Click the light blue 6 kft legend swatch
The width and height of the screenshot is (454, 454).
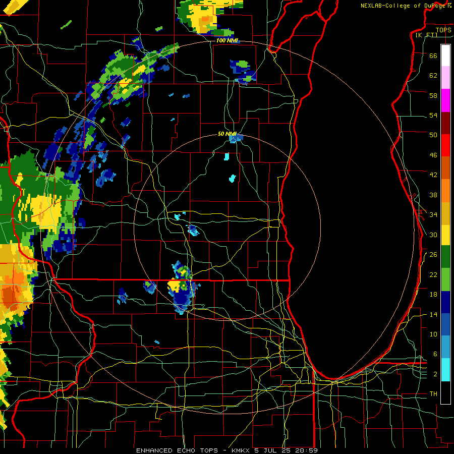click(445, 347)
